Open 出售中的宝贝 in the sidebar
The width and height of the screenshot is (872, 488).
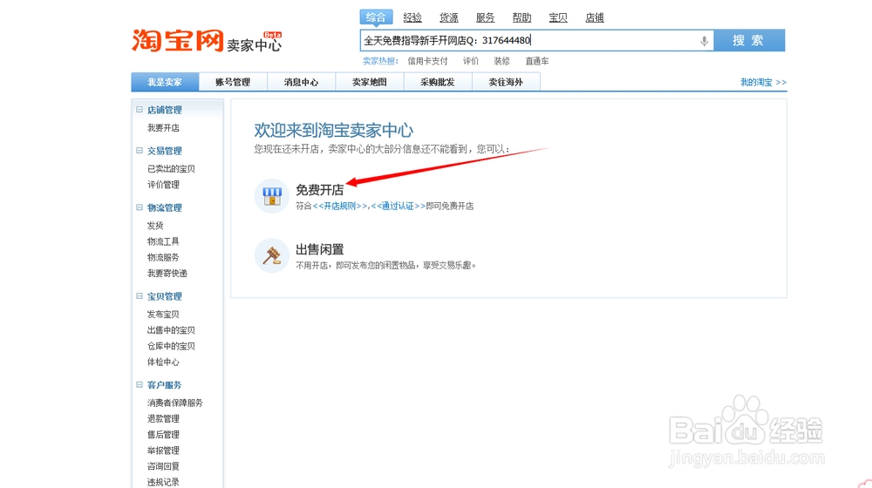171,330
